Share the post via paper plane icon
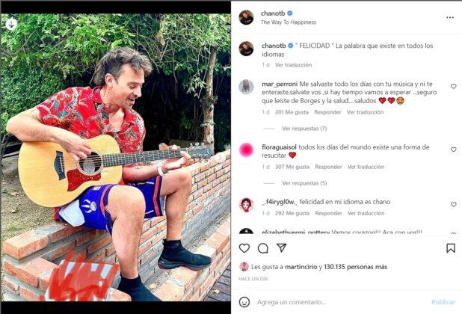 pos(282,248)
